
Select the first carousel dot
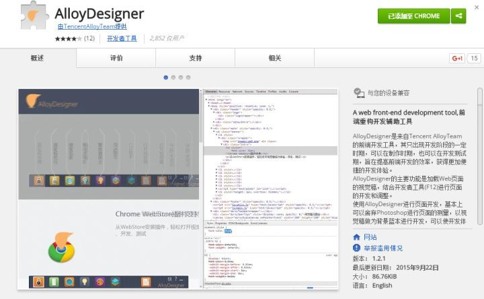coord(166,77)
